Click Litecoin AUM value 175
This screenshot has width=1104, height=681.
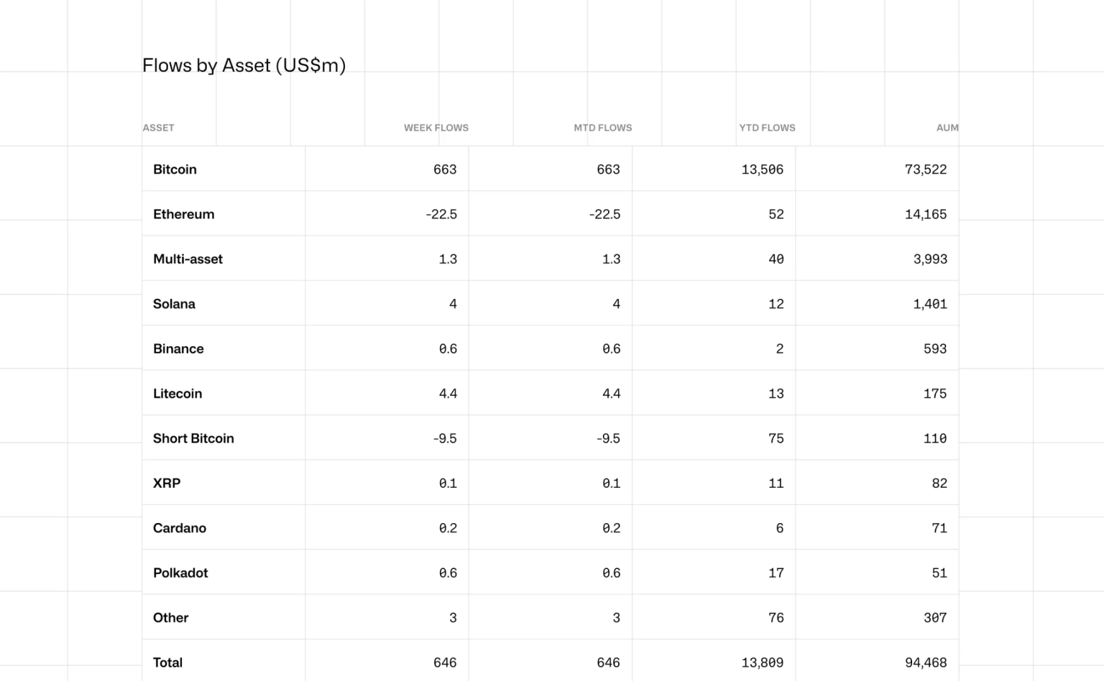(935, 394)
